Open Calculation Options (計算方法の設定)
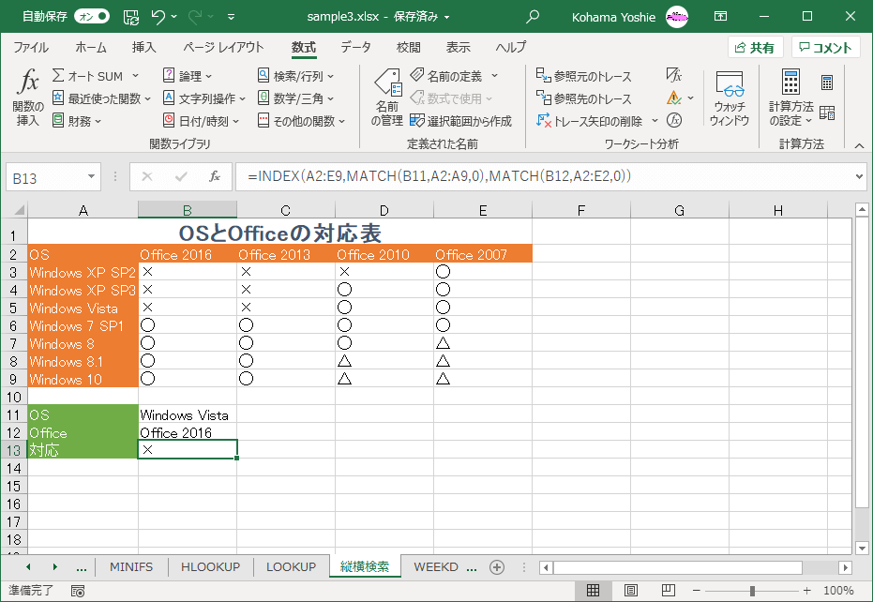 [x=790, y=98]
